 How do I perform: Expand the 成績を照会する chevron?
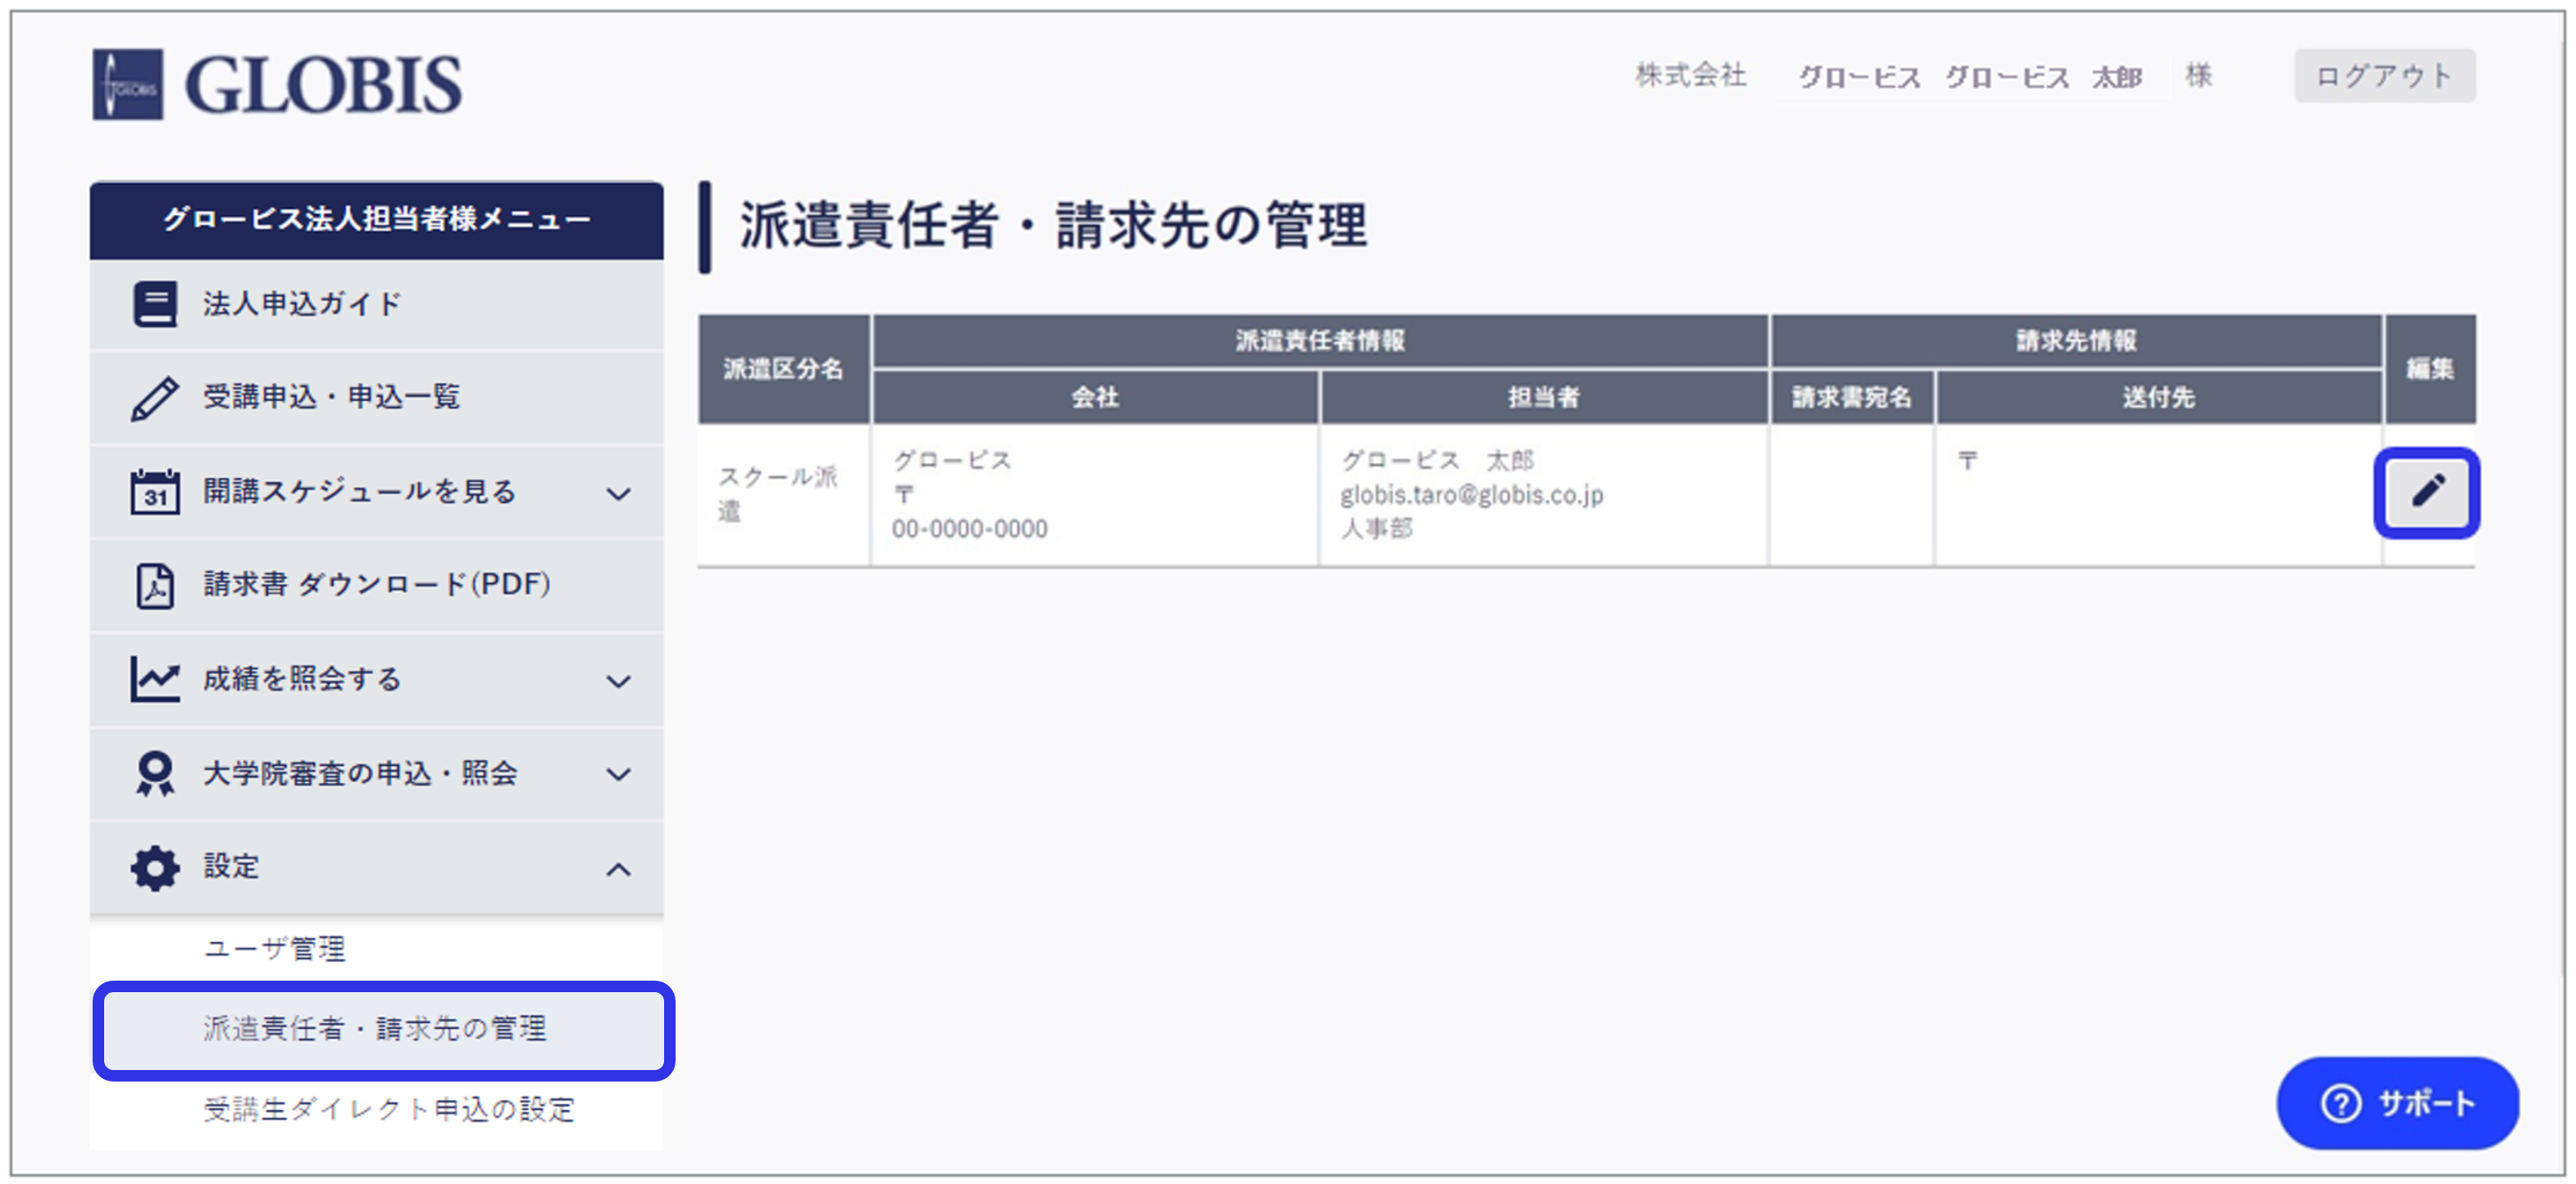pos(619,682)
